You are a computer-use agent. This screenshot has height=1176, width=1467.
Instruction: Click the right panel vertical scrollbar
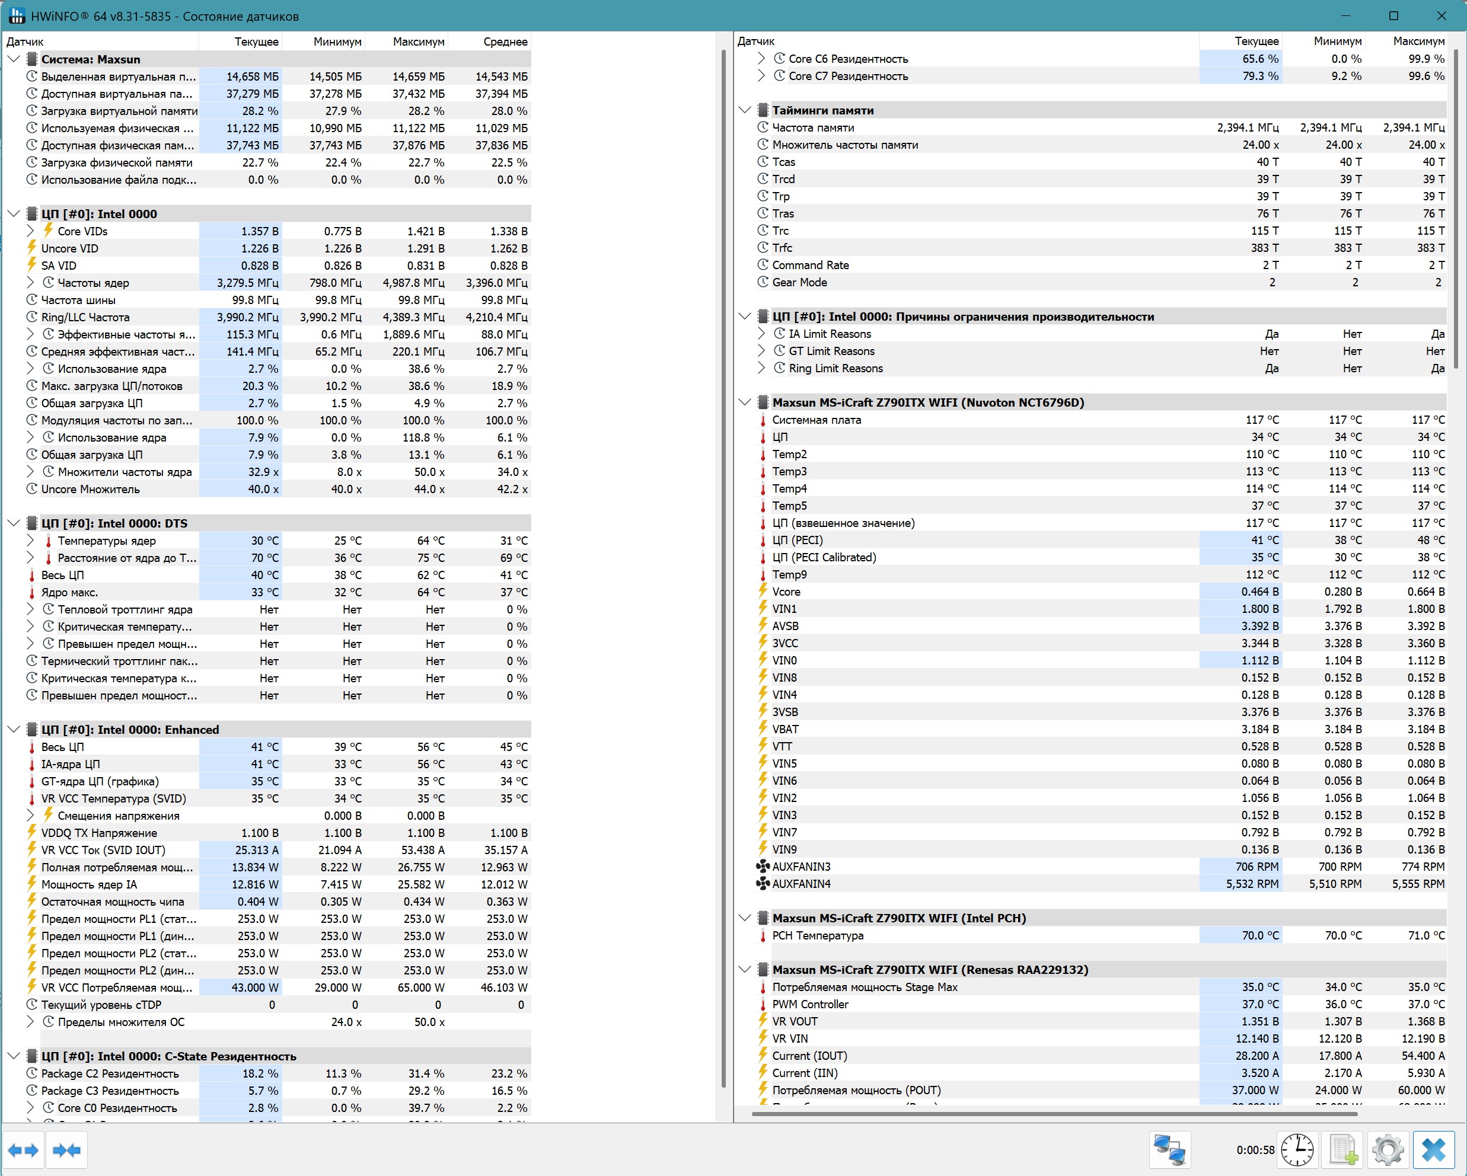[x=1455, y=204]
